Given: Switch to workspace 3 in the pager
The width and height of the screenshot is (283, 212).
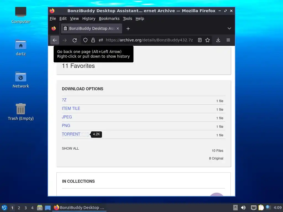Looking at the screenshot, I should (26, 208).
